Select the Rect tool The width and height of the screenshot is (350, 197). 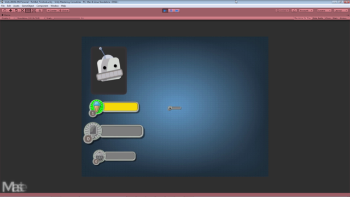[x=28, y=10]
